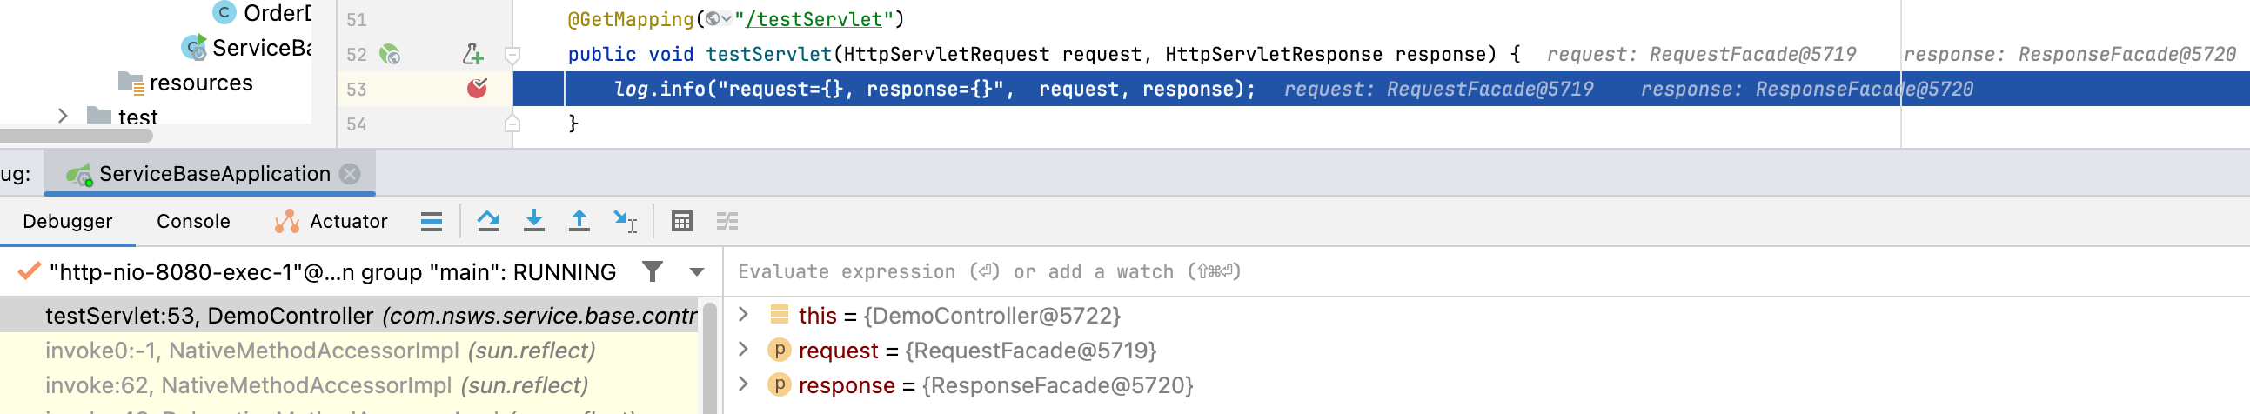Viewport: 2250px width, 414px height.
Task: Collapse the testServlet method fold marker on line 52
Action: point(512,55)
